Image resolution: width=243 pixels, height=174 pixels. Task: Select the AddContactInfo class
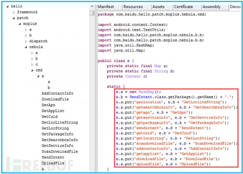click(x=58, y=93)
